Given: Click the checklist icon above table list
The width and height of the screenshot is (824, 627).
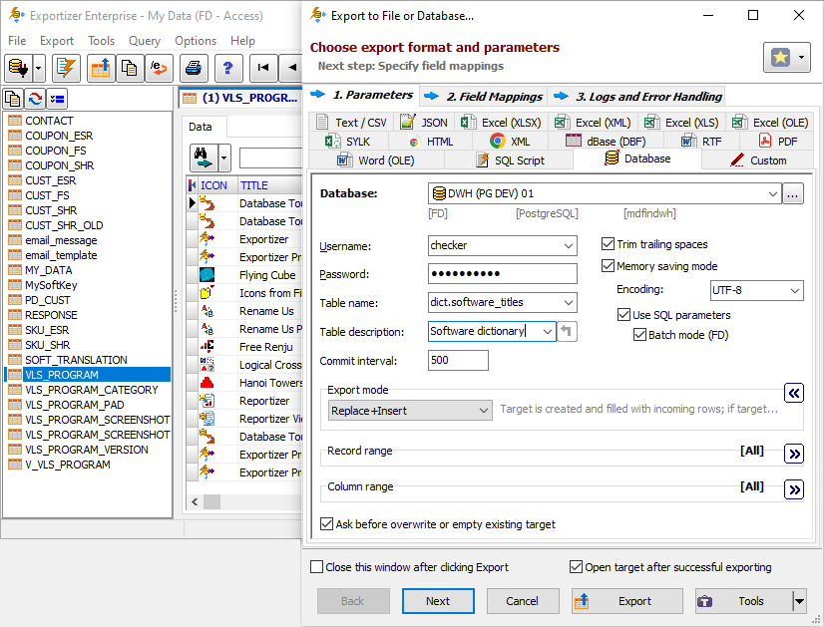Looking at the screenshot, I should [57, 99].
